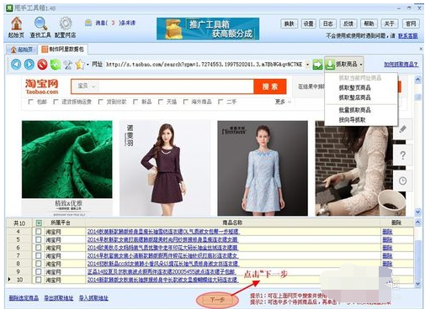Expand the 更多 filter options
Image resolution: width=425 pixels, height=309 pixels.
click(x=283, y=102)
